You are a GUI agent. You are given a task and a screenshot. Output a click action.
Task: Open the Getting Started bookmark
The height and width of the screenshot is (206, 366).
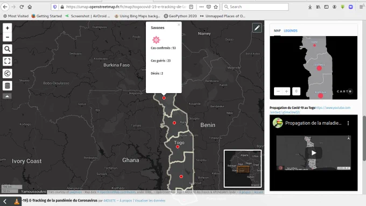(x=47, y=16)
